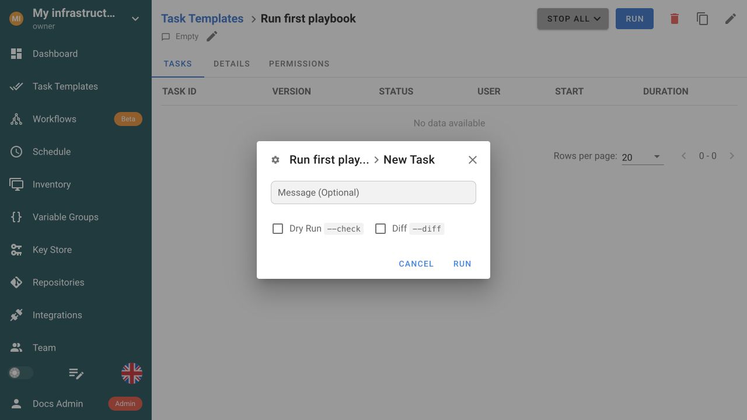Click the --check flag label
Screen dimensions: 747x420
(344, 229)
